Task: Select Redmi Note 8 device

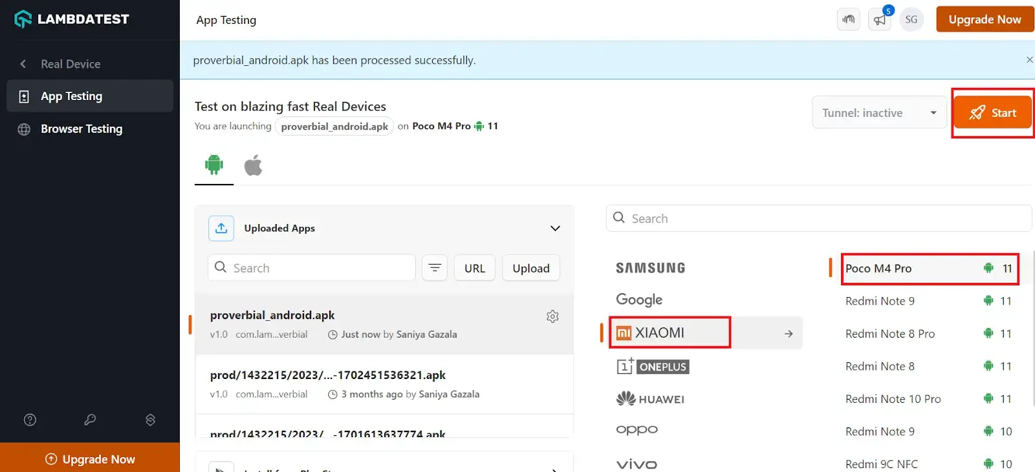Action: (930, 366)
